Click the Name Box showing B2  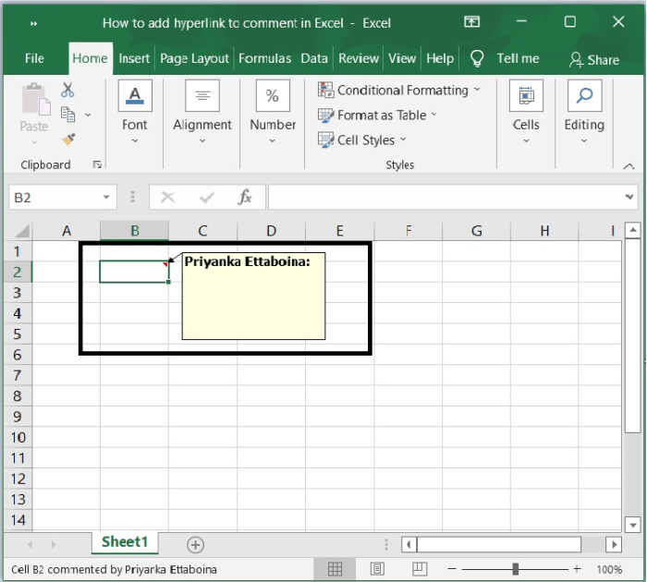pos(63,197)
